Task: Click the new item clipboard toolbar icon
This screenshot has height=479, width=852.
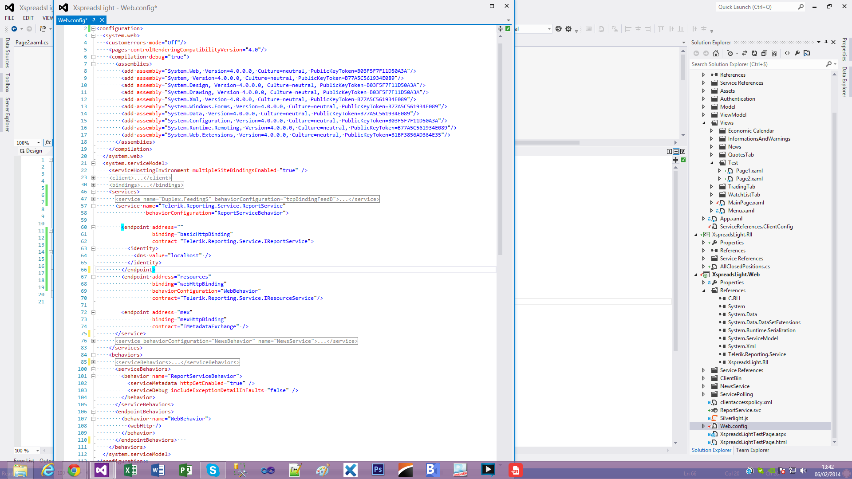Action: pos(43,29)
